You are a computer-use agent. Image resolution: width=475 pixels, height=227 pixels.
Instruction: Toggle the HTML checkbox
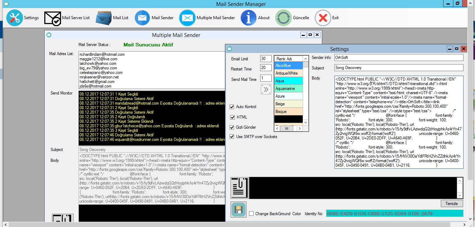pyautogui.click(x=232, y=117)
